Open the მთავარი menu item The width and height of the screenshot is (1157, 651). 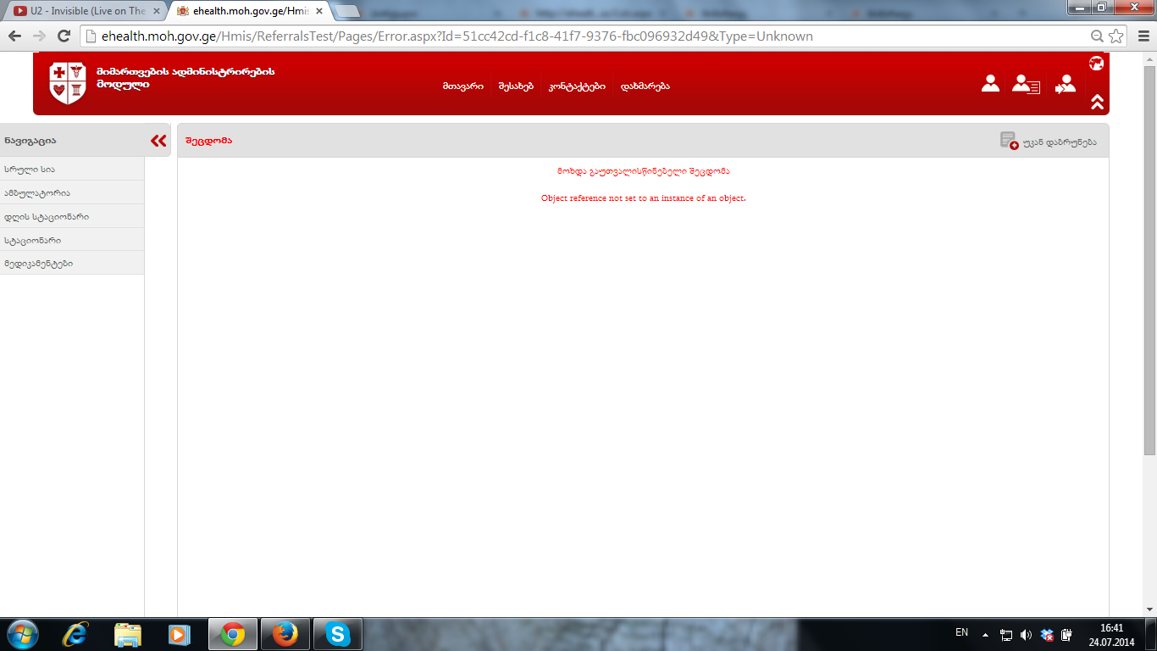pyautogui.click(x=462, y=86)
